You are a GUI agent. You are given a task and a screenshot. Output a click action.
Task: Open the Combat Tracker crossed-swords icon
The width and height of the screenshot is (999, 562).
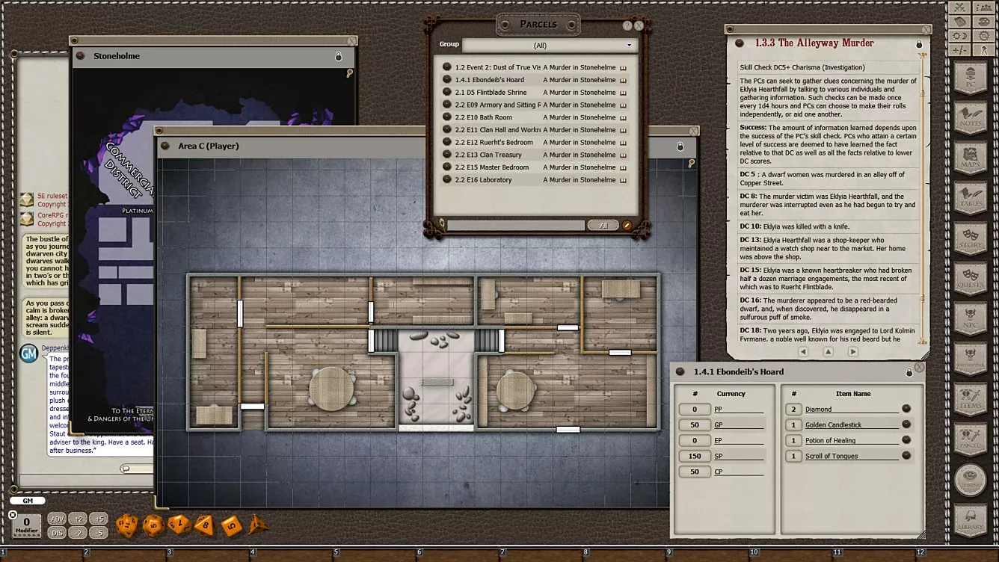[x=959, y=7]
